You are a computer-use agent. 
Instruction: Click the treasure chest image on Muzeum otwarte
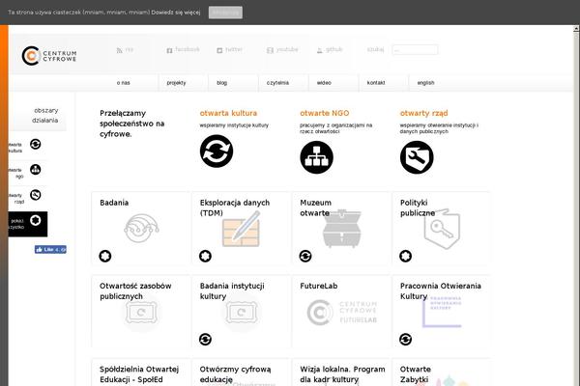[x=342, y=229]
